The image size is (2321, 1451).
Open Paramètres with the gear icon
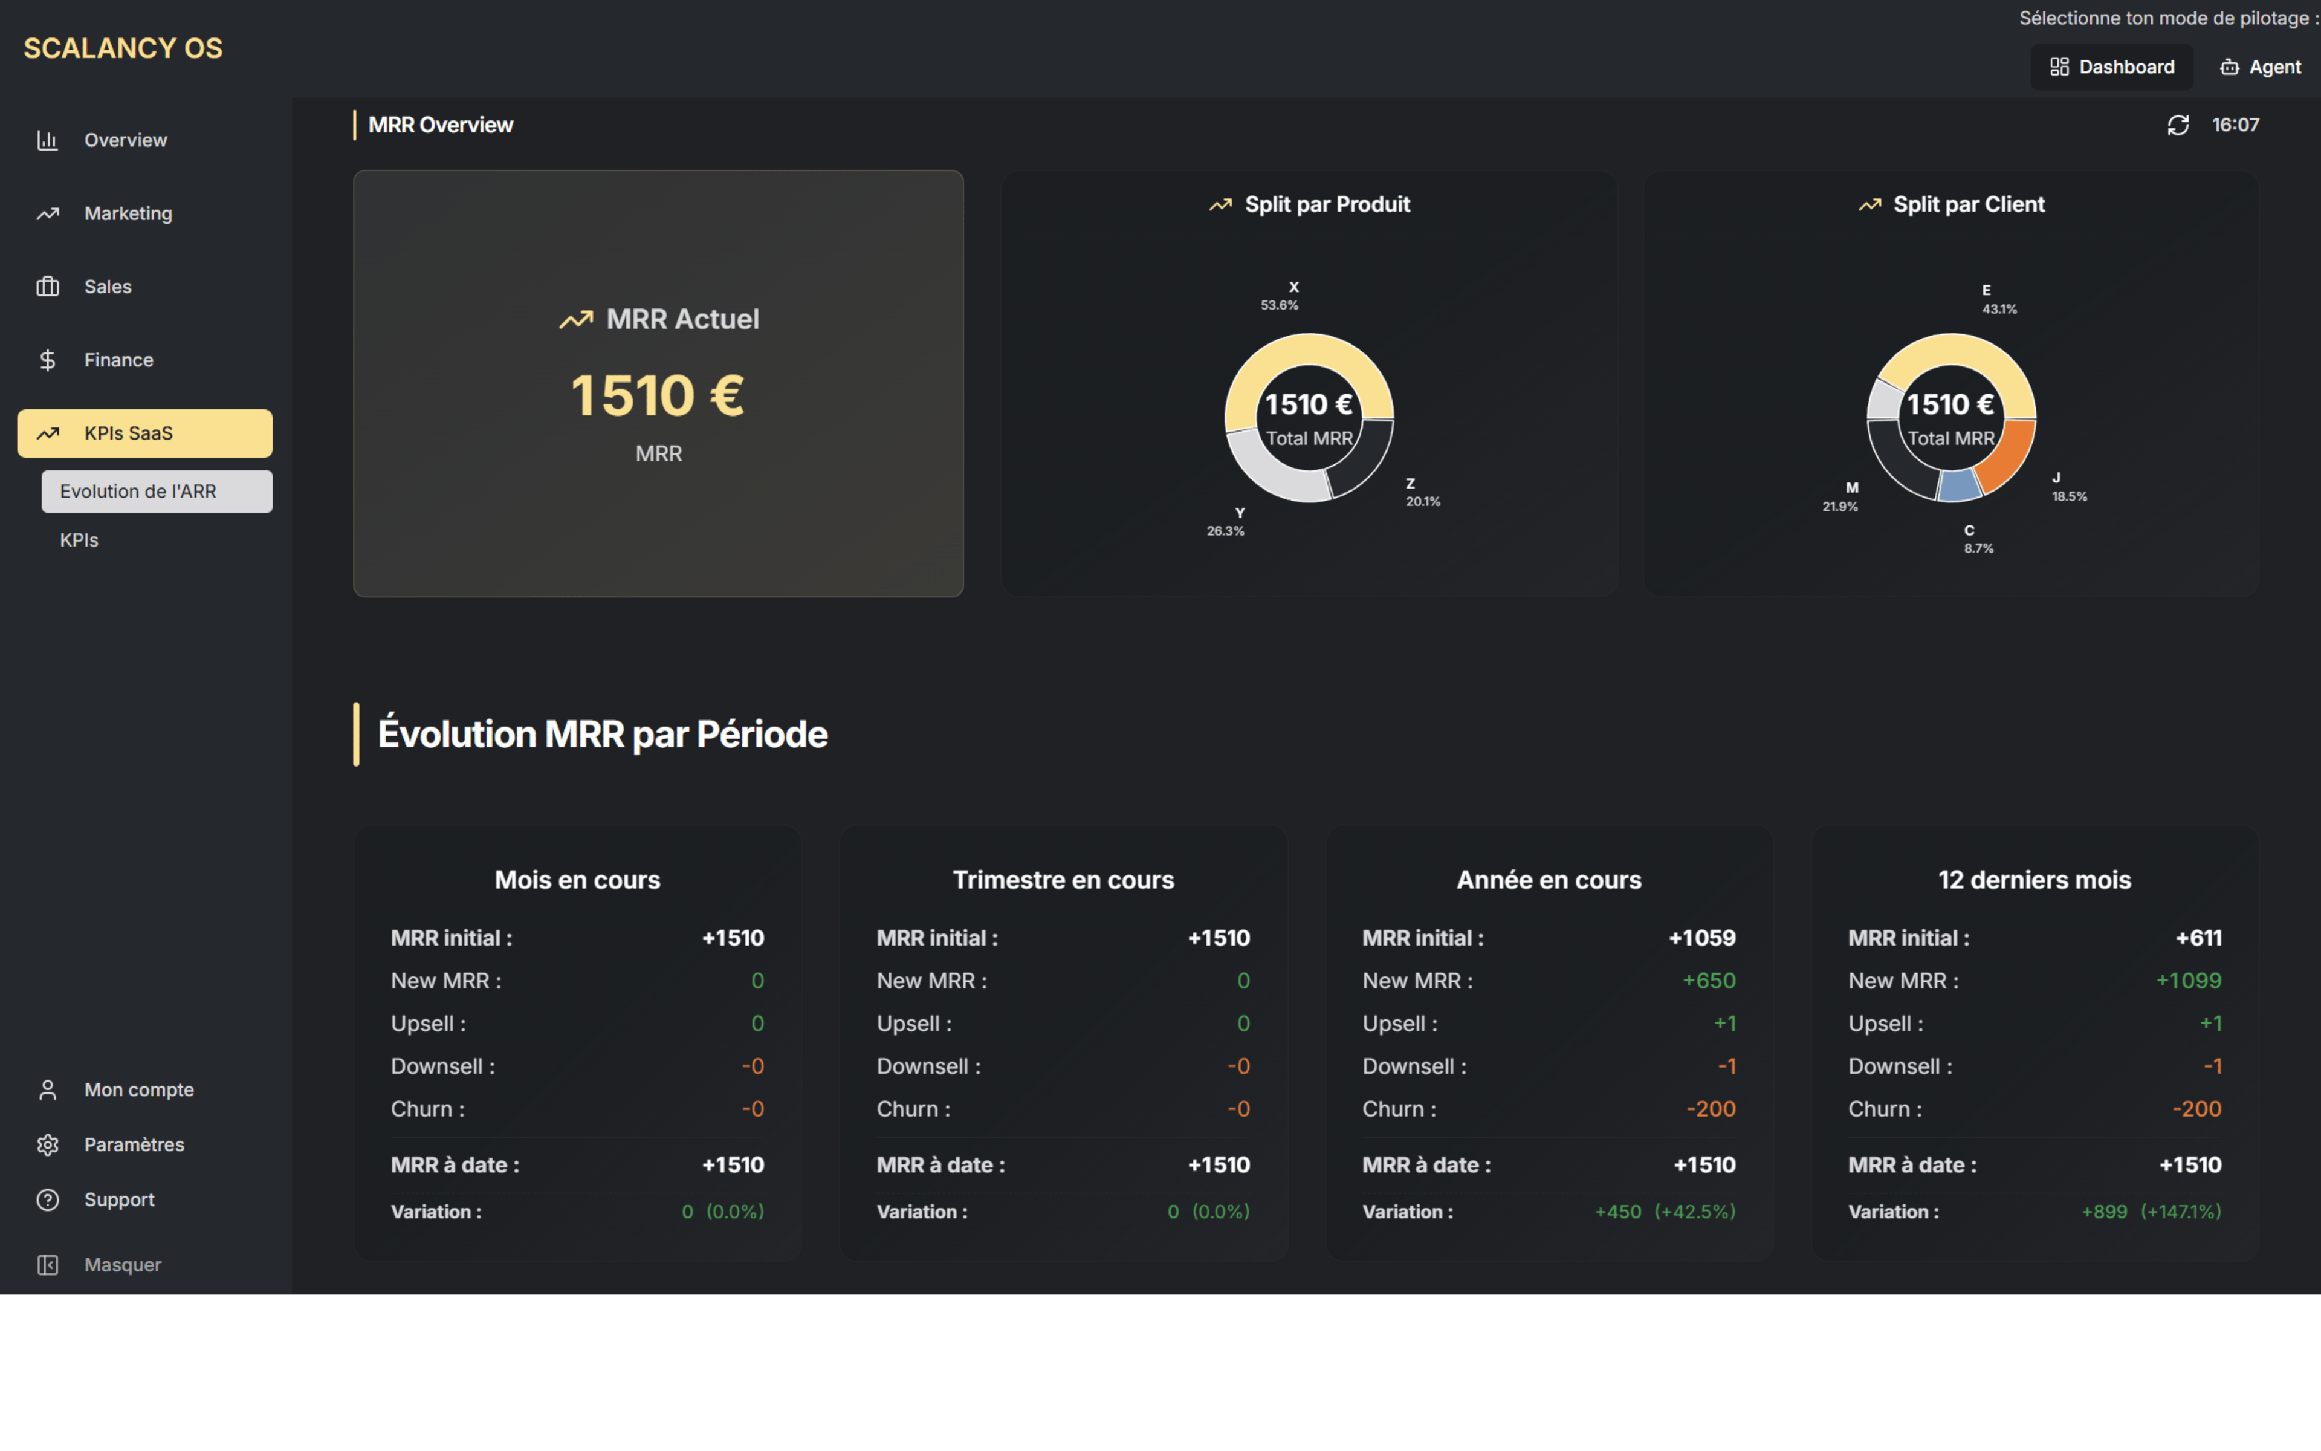(48, 1144)
